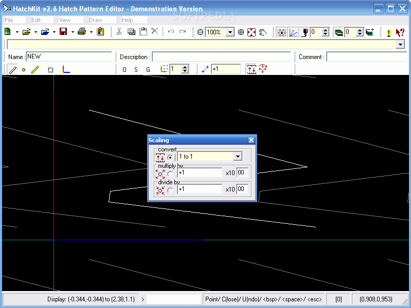Click the Undo arrow icon
The image size is (411, 308).
pos(171,32)
